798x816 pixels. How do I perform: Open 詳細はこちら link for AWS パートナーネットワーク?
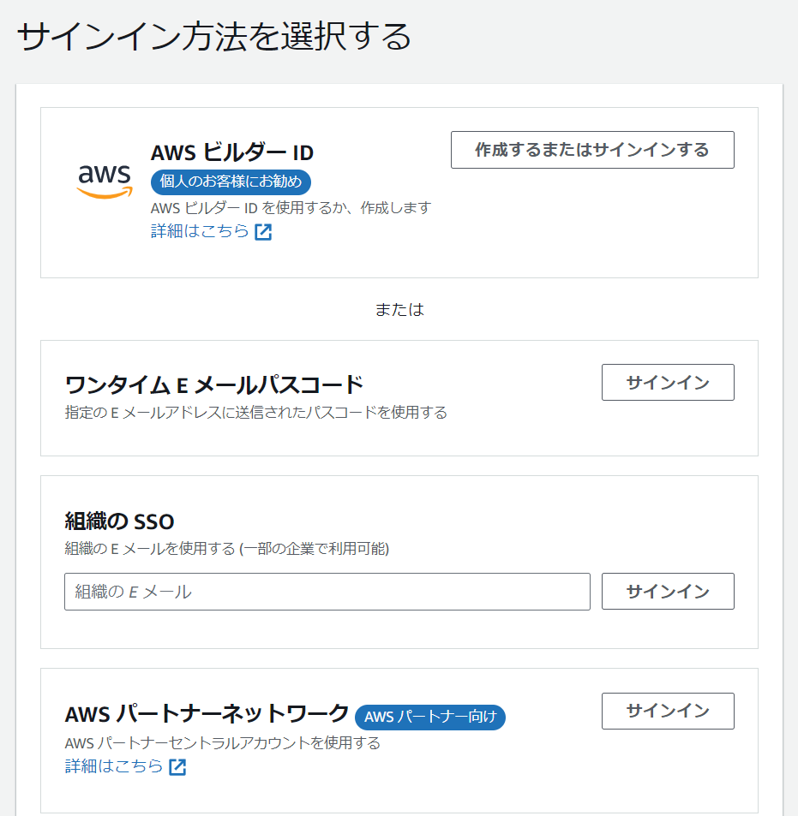coord(115,766)
